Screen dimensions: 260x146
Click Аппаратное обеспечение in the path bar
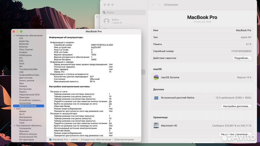coord(96,140)
